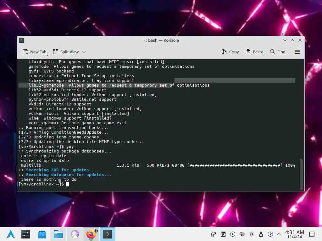Click the 4:31 AM clock
The height and width of the screenshot is (241, 322).
294,234
